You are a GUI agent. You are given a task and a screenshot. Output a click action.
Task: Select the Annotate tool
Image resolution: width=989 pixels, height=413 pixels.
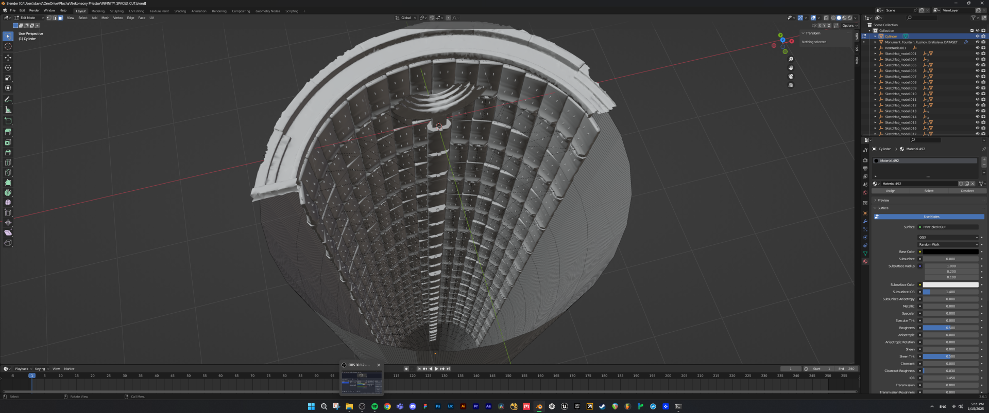pos(8,99)
